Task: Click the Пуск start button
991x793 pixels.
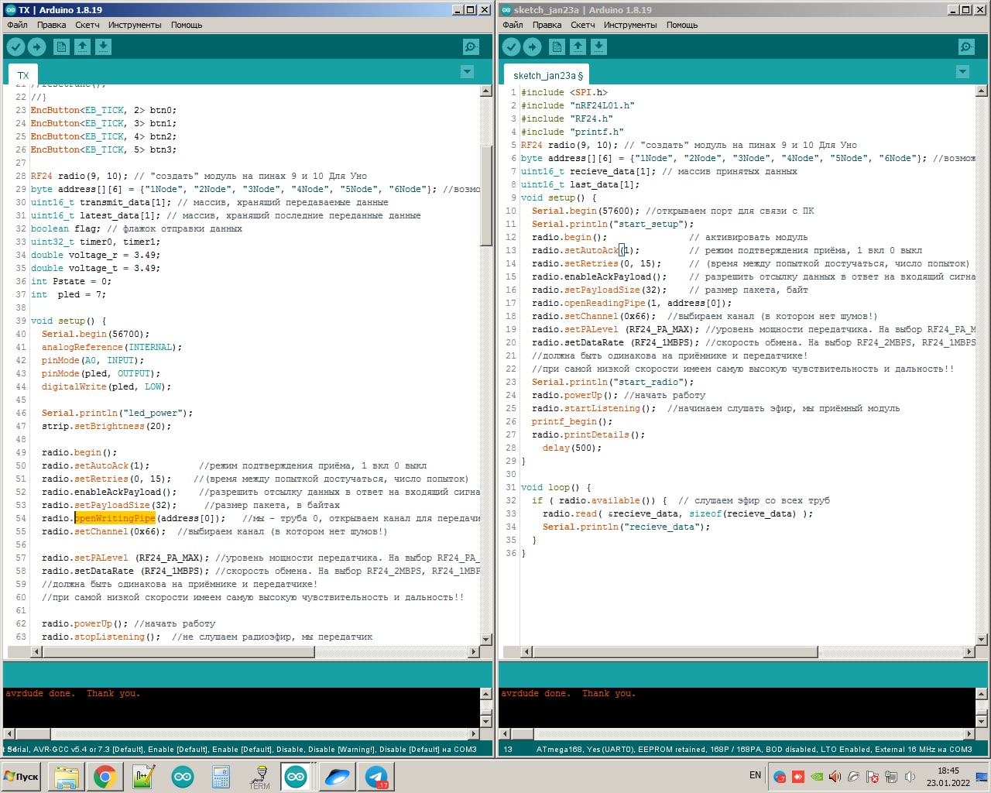Action: point(22,776)
